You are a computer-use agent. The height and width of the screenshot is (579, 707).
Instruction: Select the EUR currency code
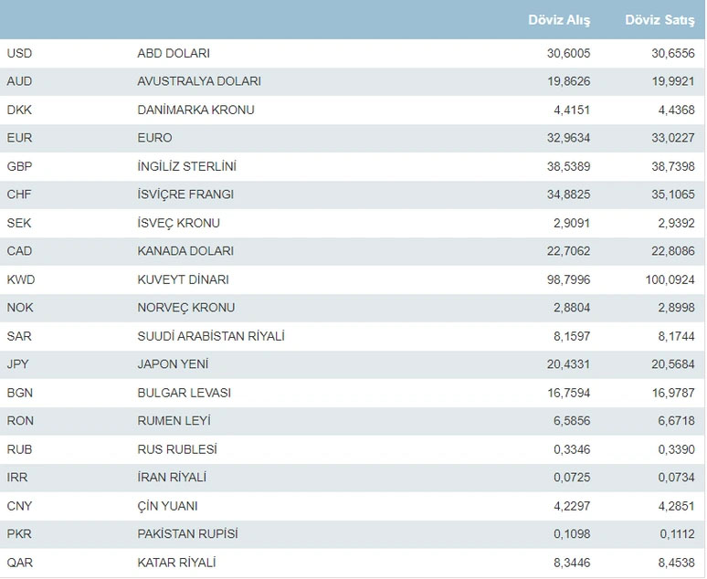(x=19, y=138)
